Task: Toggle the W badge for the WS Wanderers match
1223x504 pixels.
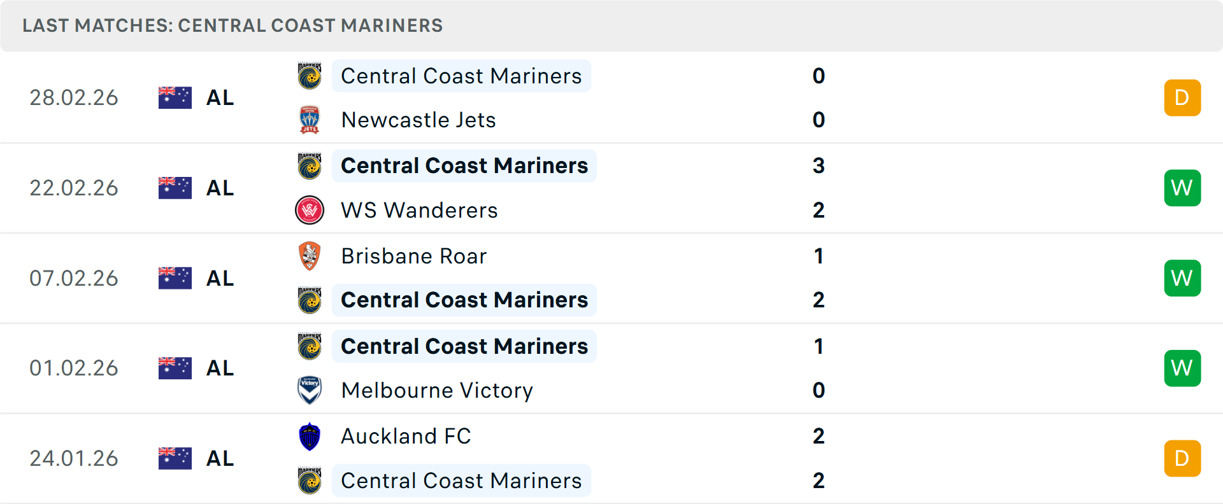Action: (x=1182, y=188)
